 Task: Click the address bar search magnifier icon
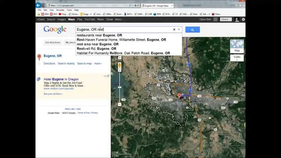point(130,6)
